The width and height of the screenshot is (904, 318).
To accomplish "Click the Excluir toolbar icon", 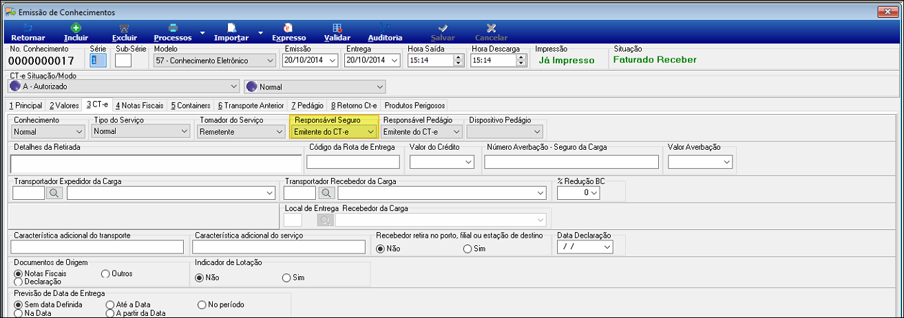I will (x=124, y=27).
